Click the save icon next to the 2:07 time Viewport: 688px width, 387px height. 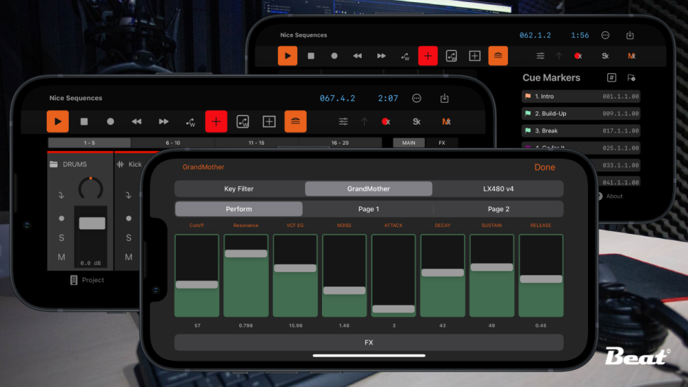(445, 99)
